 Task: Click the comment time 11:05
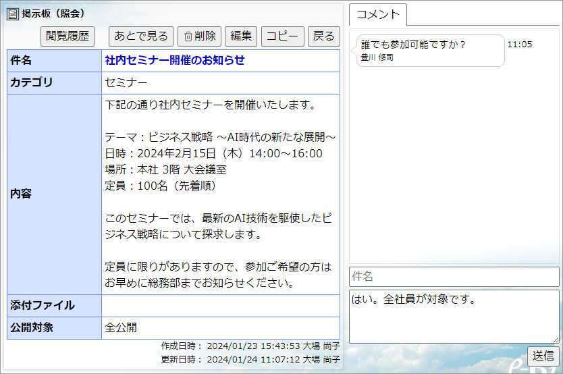[x=520, y=45]
